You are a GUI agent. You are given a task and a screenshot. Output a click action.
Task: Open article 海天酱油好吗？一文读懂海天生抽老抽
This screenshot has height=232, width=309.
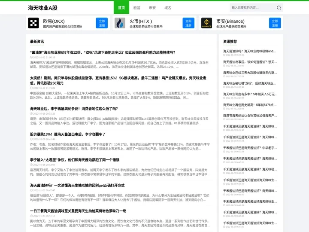point(77,186)
